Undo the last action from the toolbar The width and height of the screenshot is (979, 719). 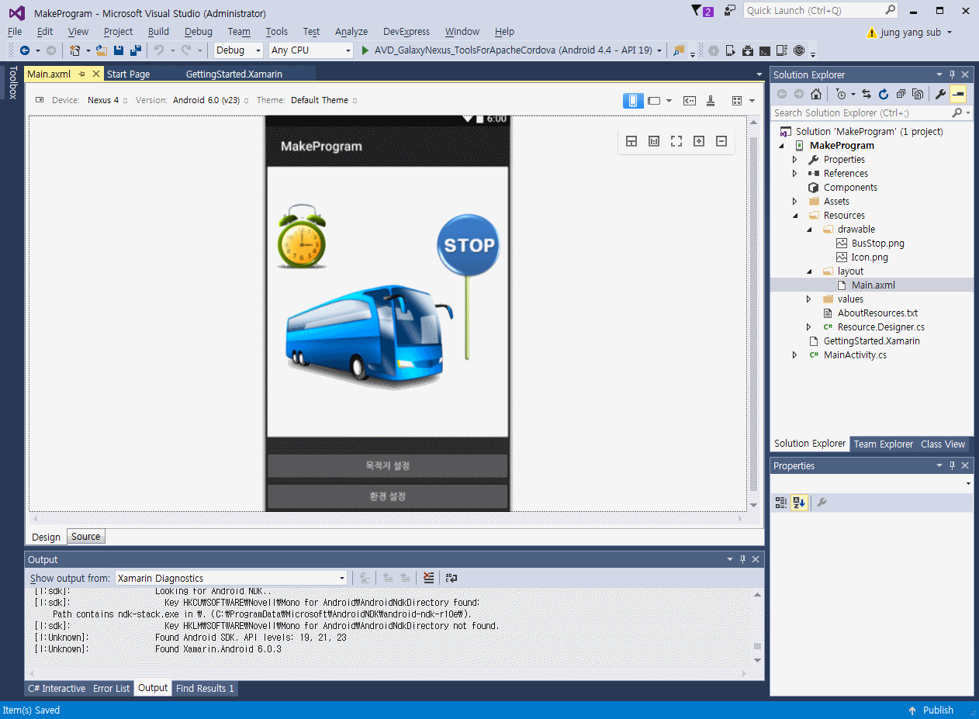(x=158, y=50)
